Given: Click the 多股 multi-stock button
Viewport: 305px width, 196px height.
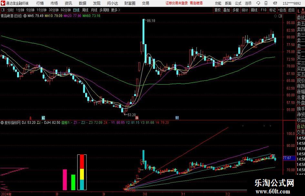Looking at the screenshot, I should 236,10.
